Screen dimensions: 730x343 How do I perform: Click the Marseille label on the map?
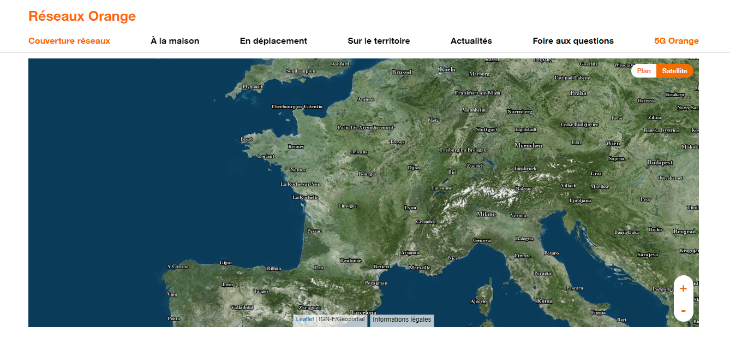point(420,268)
